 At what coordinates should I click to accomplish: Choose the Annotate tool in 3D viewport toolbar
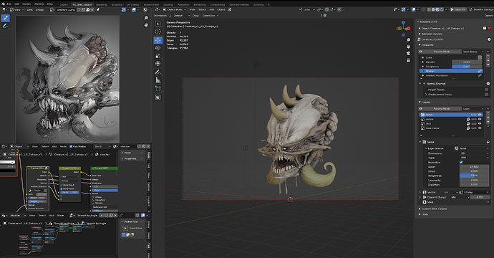[x=158, y=72]
